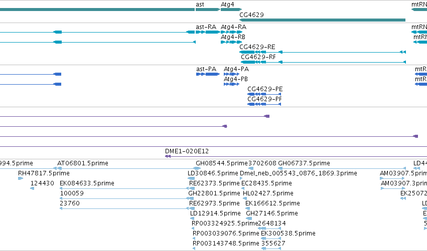
Task: Click the Atg4-PB protein feature
Action: tap(231, 84)
